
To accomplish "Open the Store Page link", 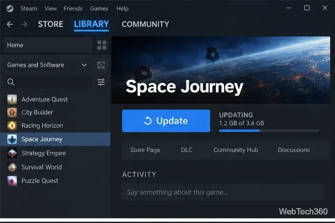I will (x=145, y=150).
